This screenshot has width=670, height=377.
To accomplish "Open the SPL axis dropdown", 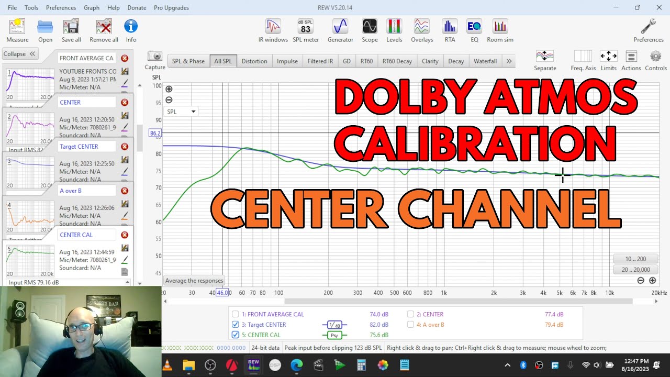I will (x=181, y=112).
